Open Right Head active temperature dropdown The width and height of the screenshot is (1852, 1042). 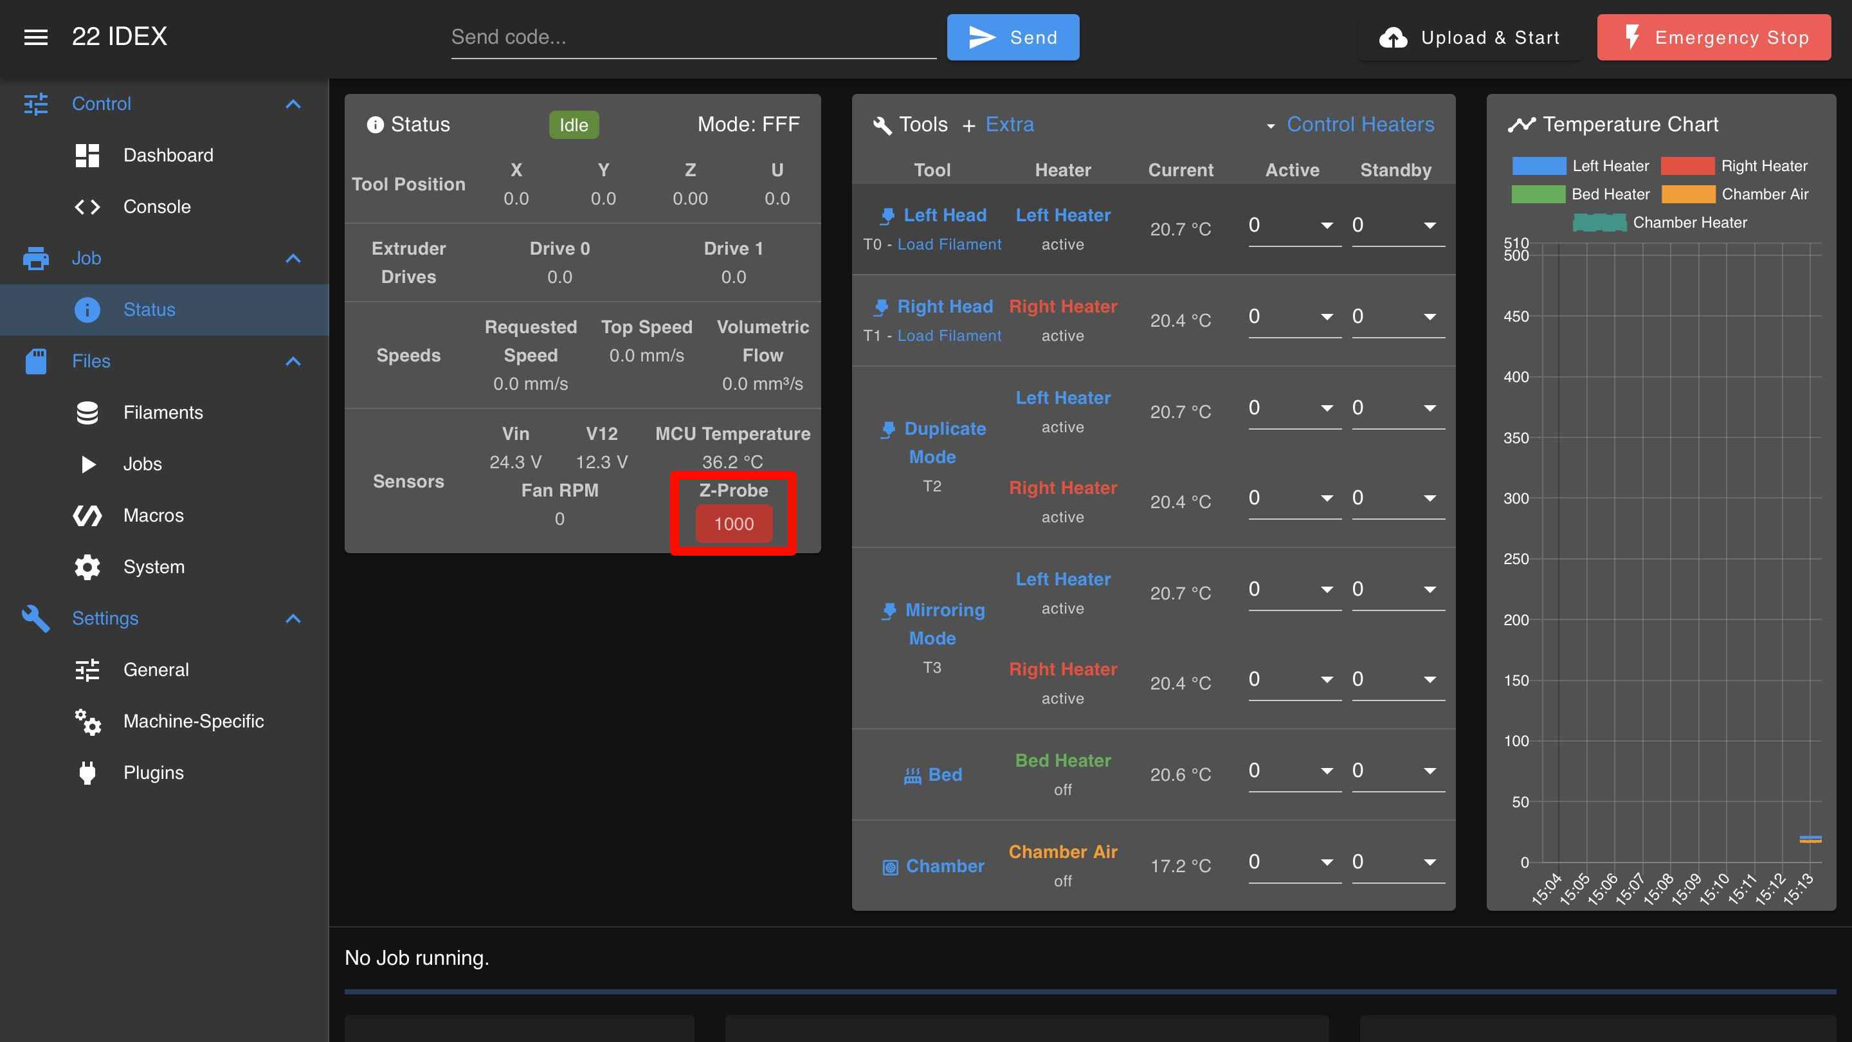(x=1327, y=317)
